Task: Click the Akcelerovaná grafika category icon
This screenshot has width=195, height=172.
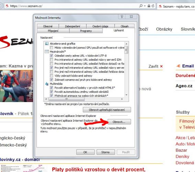Action: pos(47,43)
